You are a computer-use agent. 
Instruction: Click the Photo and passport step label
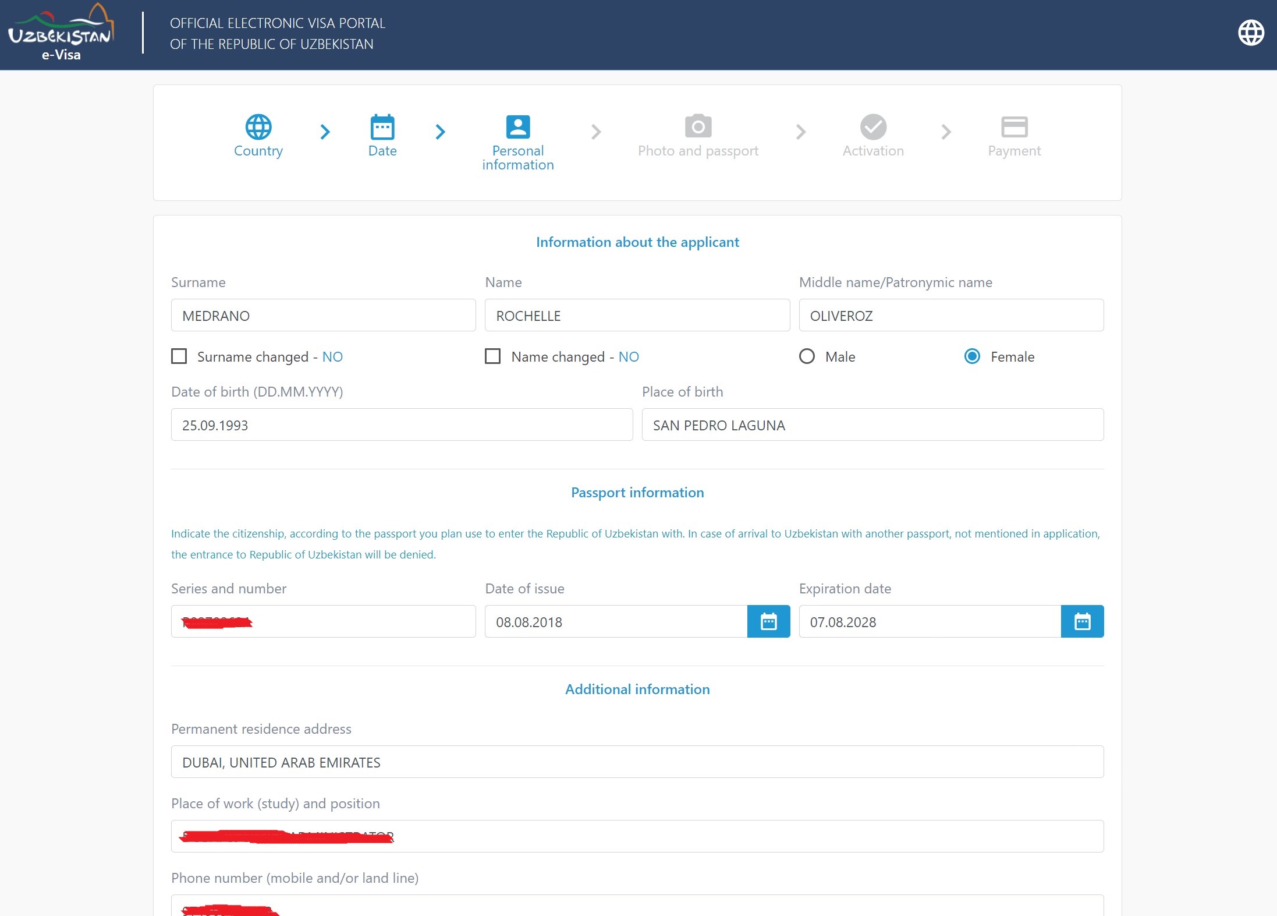tap(698, 151)
